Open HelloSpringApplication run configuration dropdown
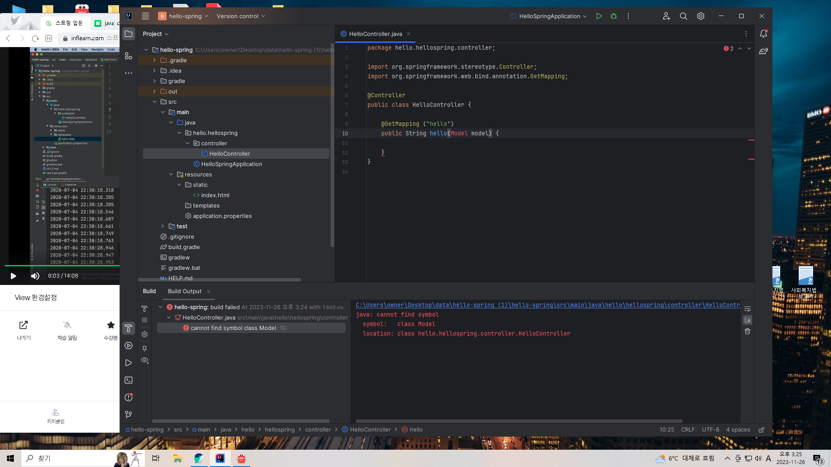831x467 pixels. 548,16
